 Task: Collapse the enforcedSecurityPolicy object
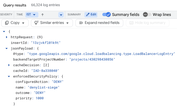(9, 76)
